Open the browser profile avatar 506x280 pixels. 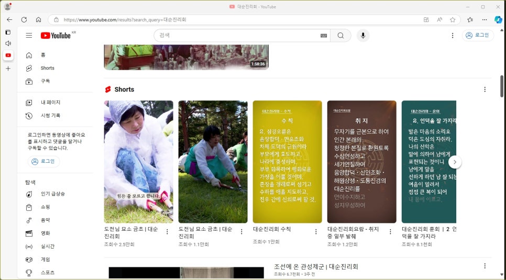coord(7,6)
